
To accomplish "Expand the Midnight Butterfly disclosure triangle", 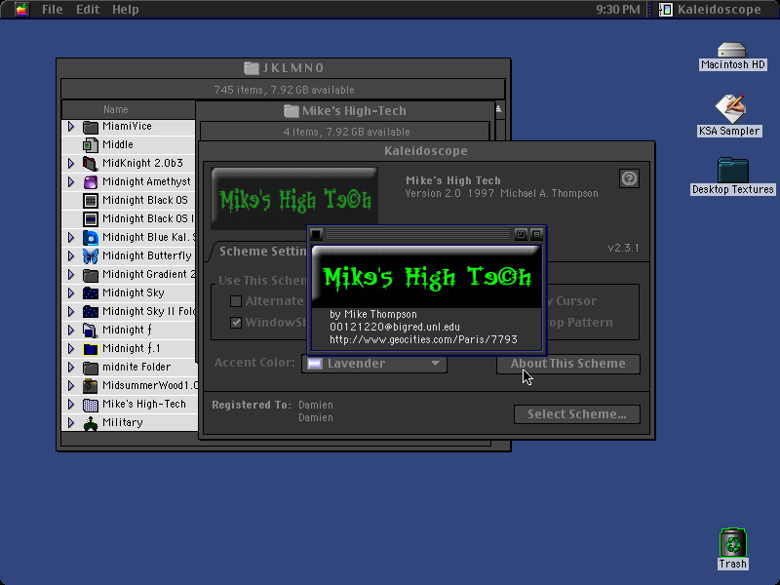I will [71, 255].
